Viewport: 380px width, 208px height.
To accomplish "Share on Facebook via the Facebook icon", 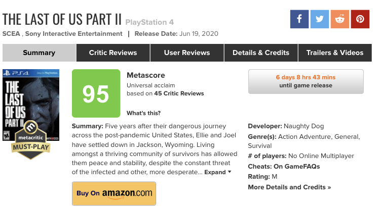I will pyautogui.click(x=299, y=19).
